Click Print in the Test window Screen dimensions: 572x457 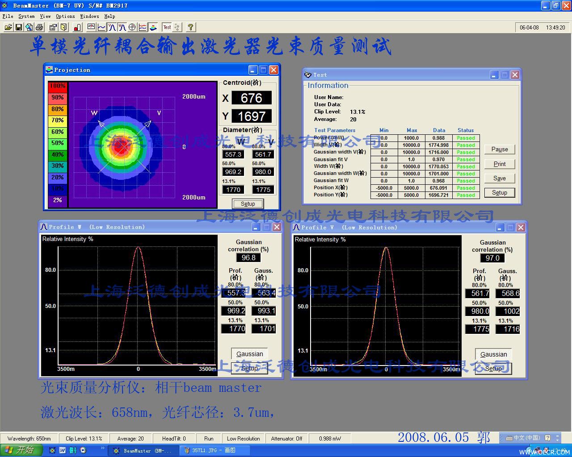click(500, 164)
